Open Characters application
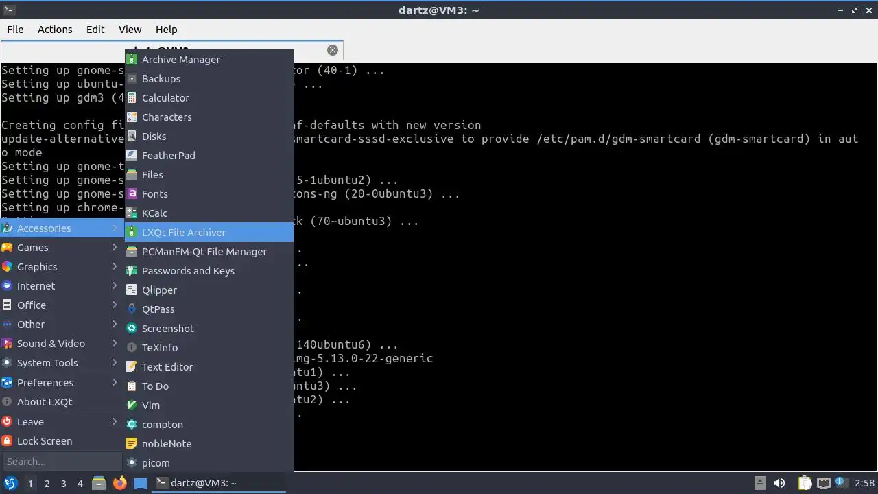Screen dimensions: 878x494 tap(209, 117)
